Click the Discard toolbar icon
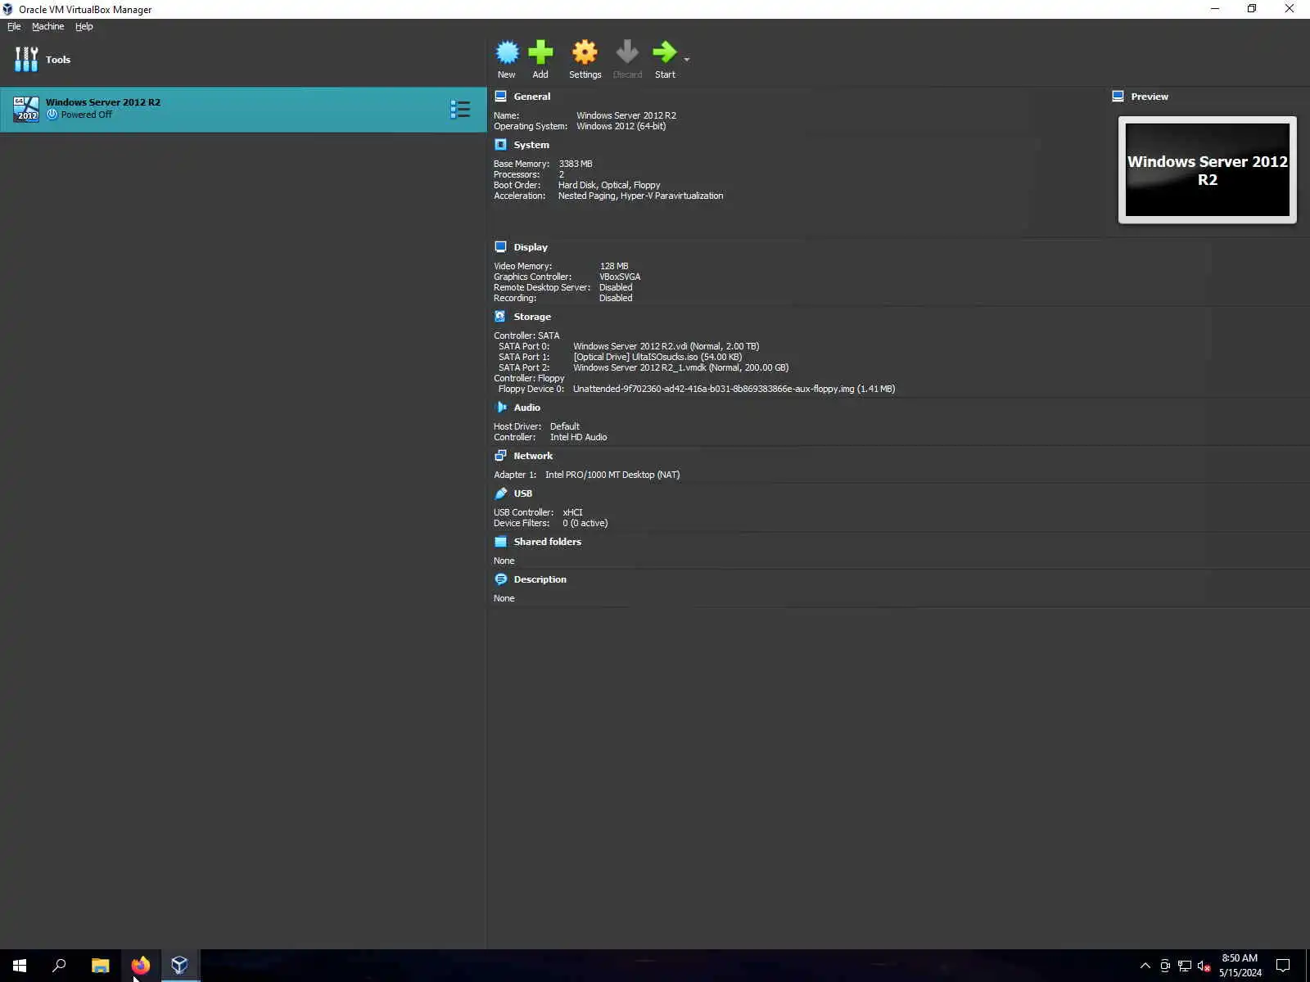 click(x=627, y=52)
